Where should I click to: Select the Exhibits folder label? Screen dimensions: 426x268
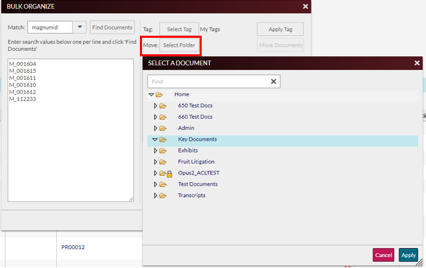point(188,150)
